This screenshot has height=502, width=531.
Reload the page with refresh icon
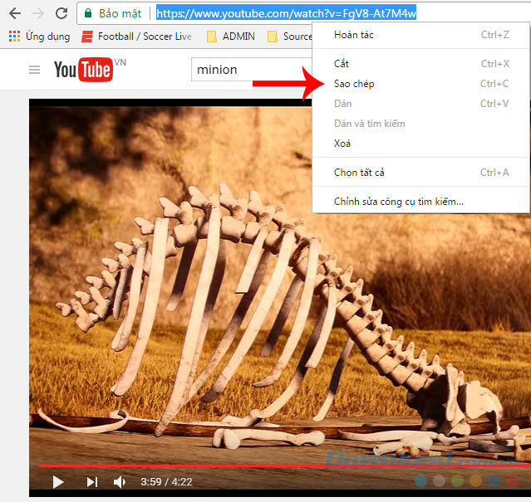(x=61, y=13)
